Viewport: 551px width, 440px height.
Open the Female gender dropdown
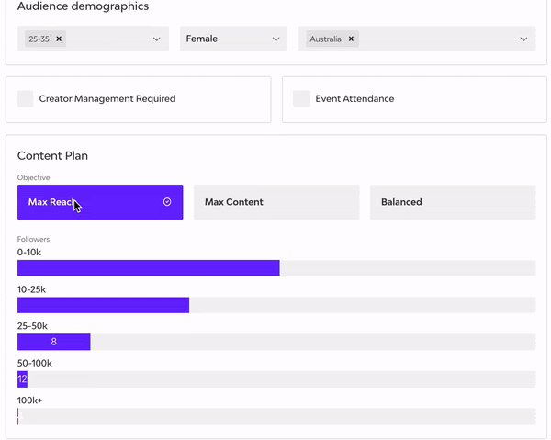(232, 39)
